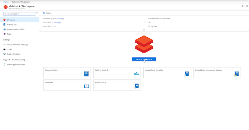249x130 pixels.
Task: Click the Admin Guide book icon
Action: point(137,86)
